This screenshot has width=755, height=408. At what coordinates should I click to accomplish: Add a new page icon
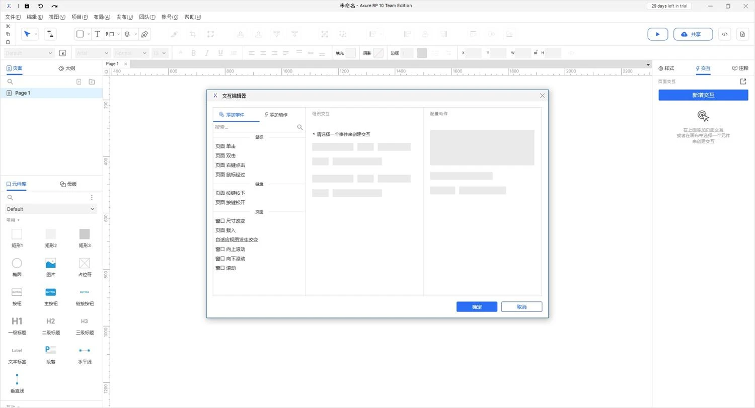[x=79, y=81]
